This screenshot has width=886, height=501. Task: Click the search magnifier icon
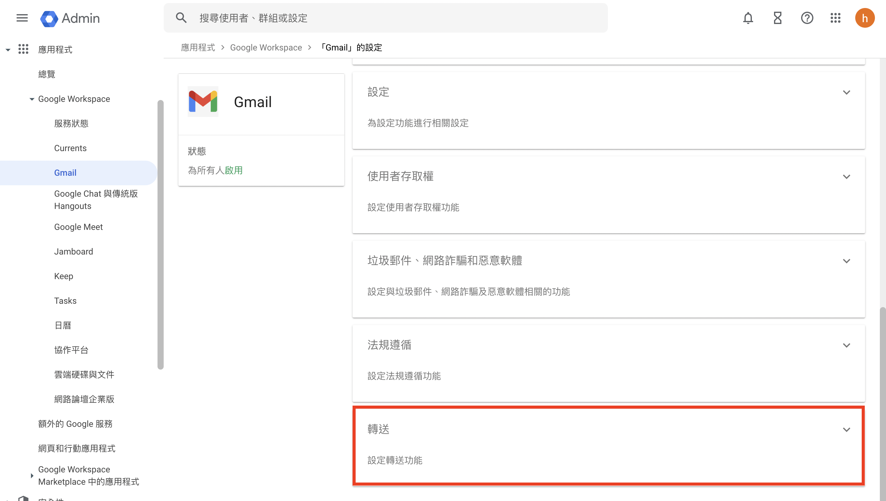[181, 18]
